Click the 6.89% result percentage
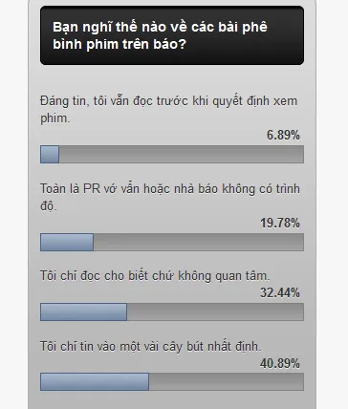Image resolution: width=348 pixels, height=409 pixels. [283, 135]
